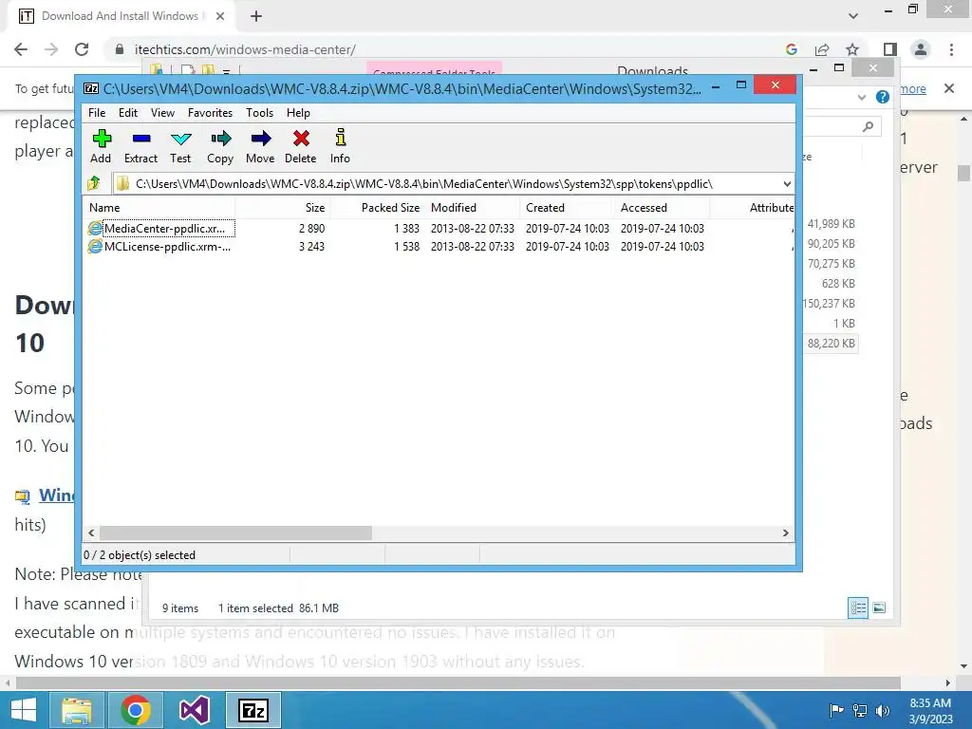The image size is (972, 729).
Task: Click the 7-Zip taskbar button
Action: coord(252,710)
